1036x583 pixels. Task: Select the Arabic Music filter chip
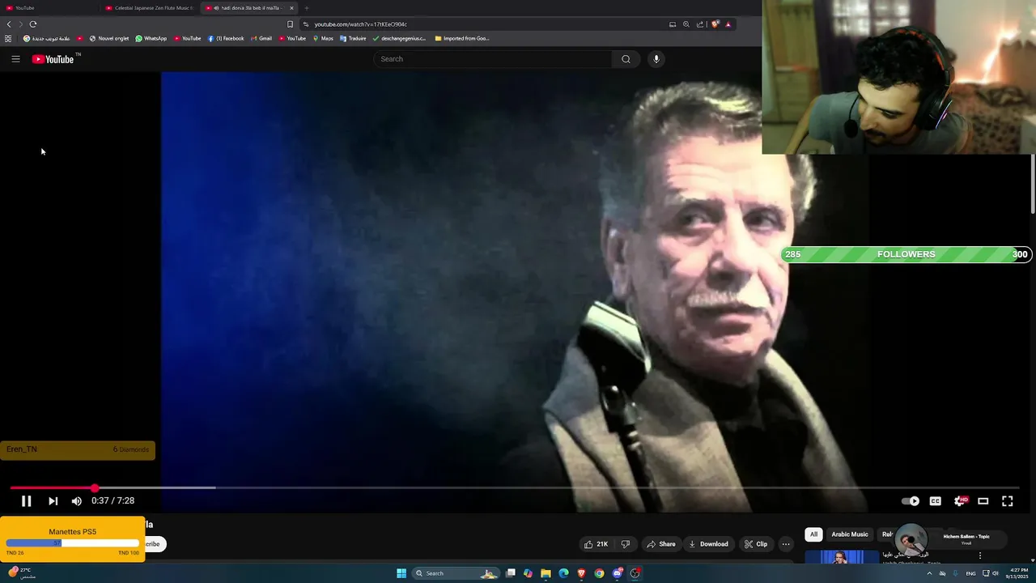tap(849, 534)
